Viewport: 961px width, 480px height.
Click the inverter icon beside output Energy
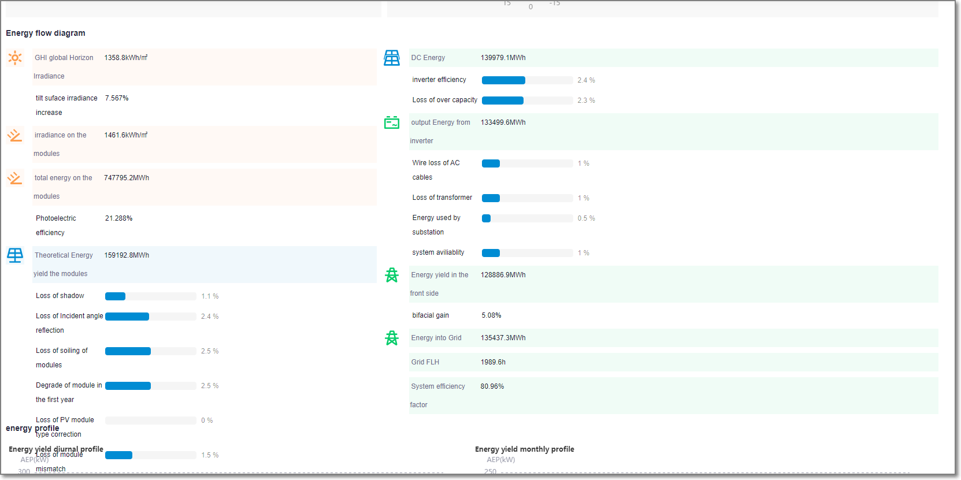(392, 122)
